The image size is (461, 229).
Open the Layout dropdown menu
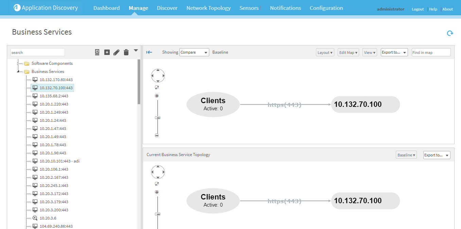point(325,52)
